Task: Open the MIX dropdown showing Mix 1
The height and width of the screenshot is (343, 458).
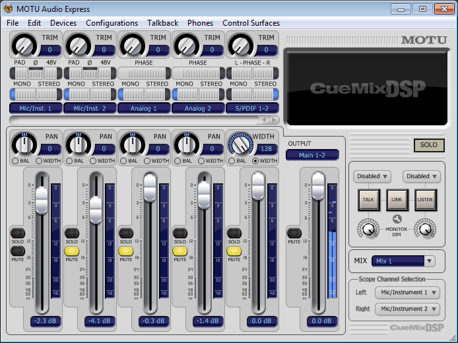Action: point(403,261)
